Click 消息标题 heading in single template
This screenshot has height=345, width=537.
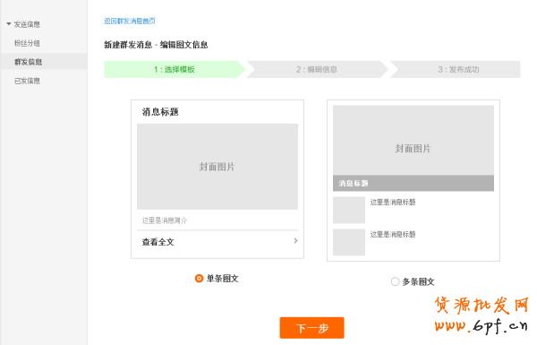[160, 112]
